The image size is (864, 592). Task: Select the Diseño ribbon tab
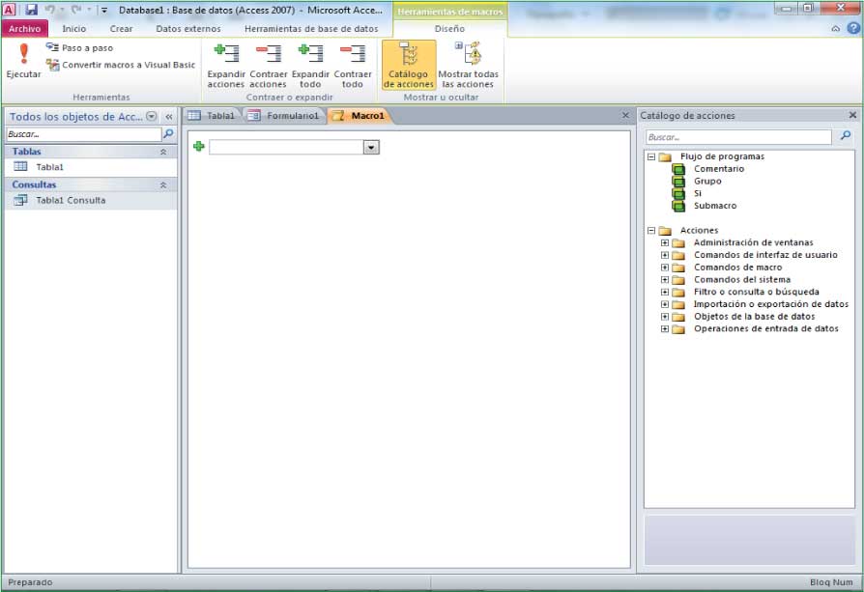(x=449, y=29)
